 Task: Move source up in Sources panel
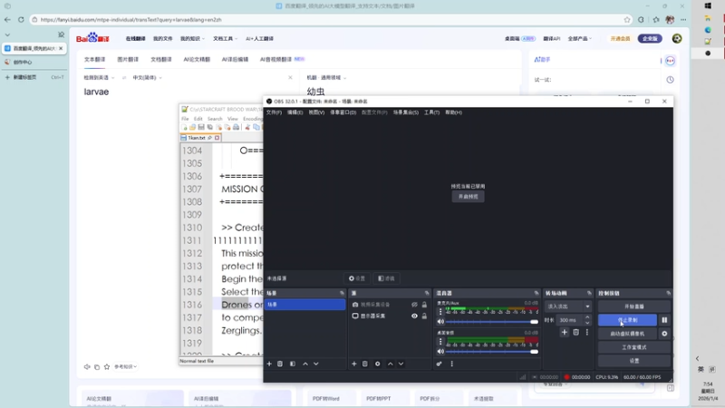391,364
